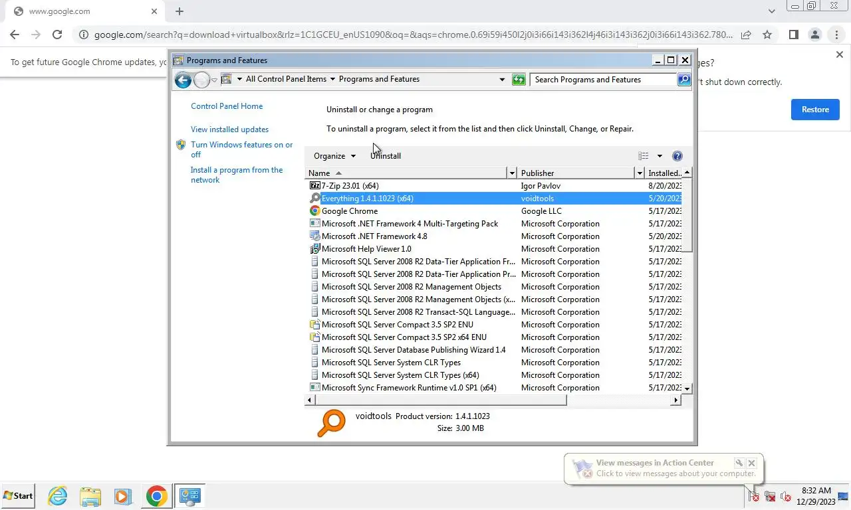Open the Start menu

tap(18, 496)
